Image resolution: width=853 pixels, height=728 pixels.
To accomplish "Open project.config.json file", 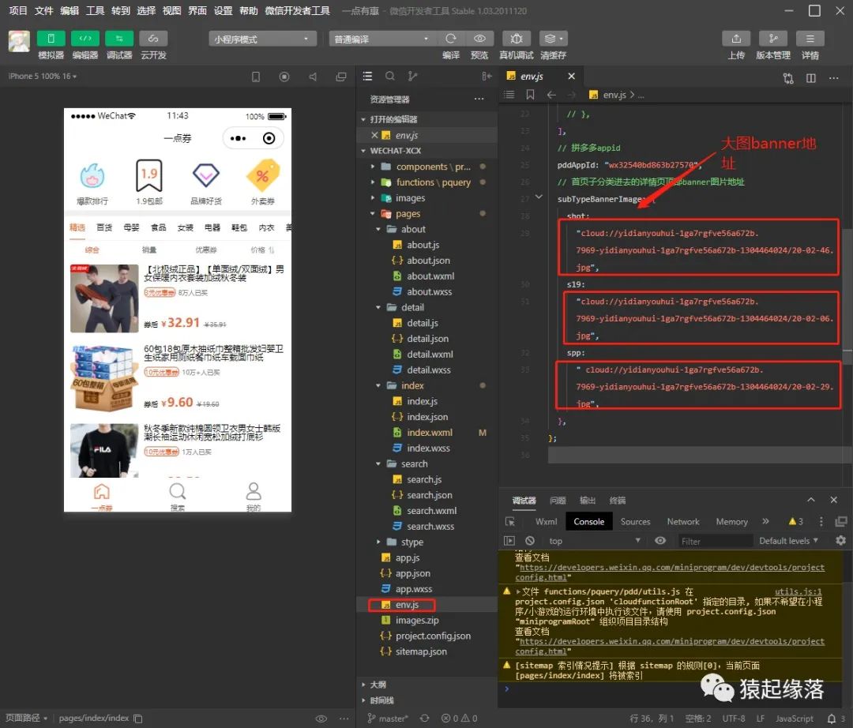I will [433, 636].
